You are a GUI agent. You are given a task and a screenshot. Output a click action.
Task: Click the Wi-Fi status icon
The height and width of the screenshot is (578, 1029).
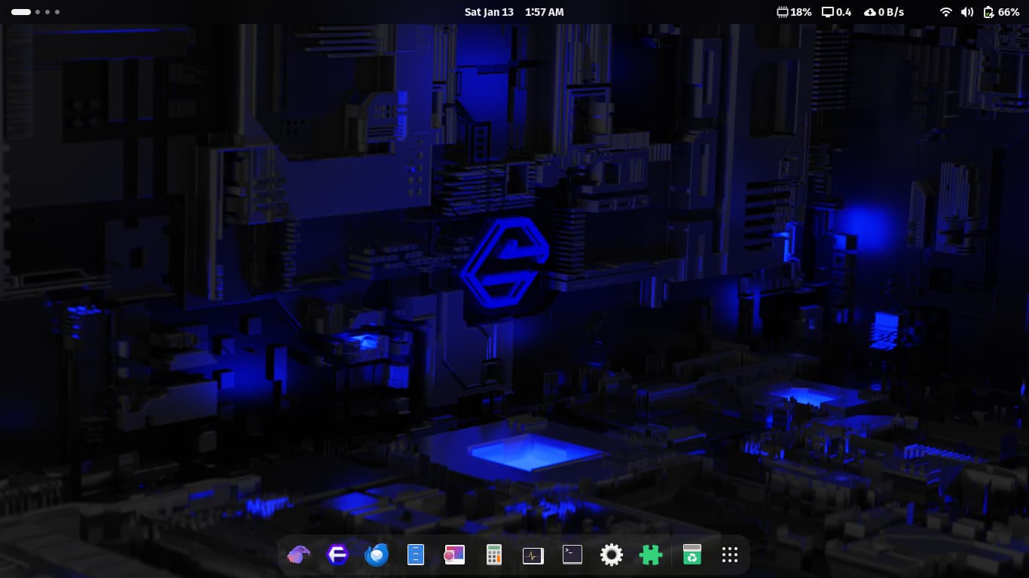click(x=946, y=12)
